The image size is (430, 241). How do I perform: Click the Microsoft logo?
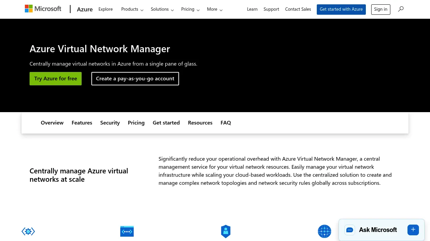[43, 9]
